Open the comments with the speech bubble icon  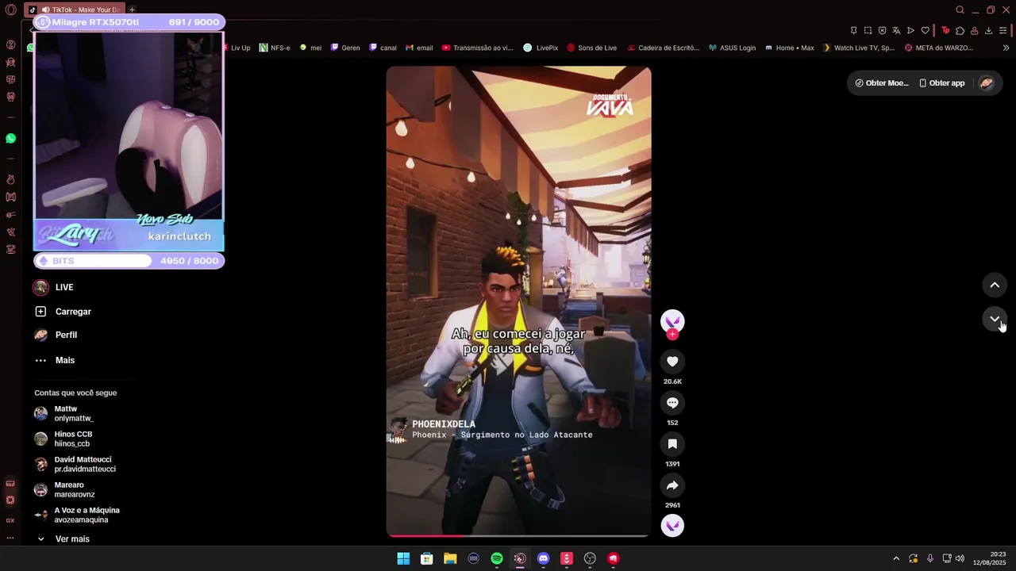tap(672, 403)
